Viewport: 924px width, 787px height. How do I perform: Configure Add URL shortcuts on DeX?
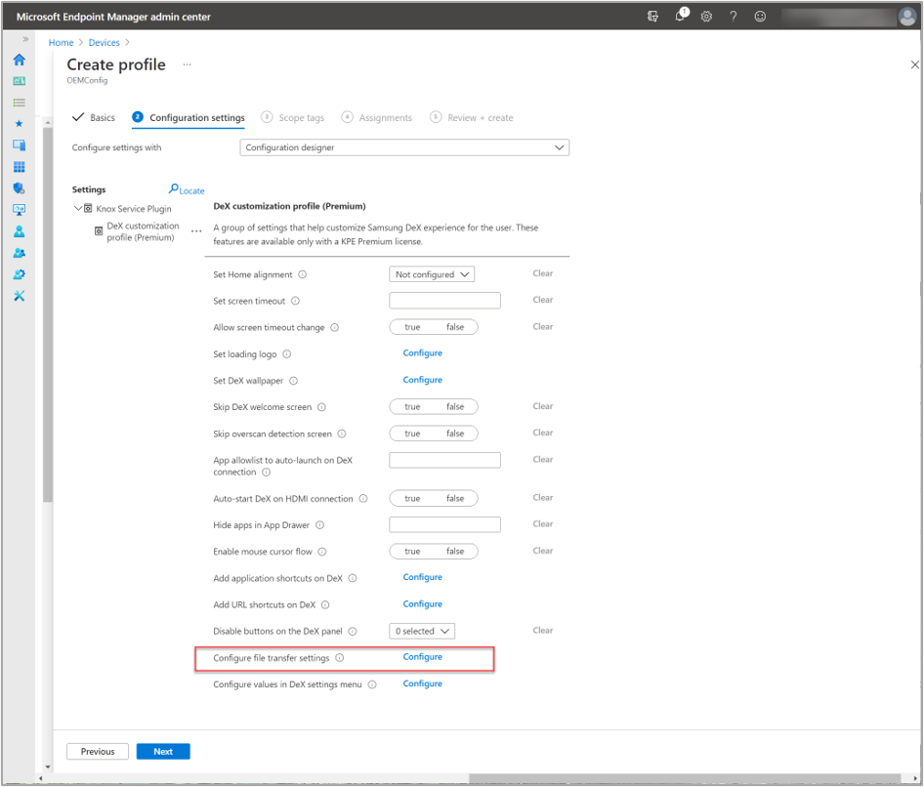(x=423, y=603)
